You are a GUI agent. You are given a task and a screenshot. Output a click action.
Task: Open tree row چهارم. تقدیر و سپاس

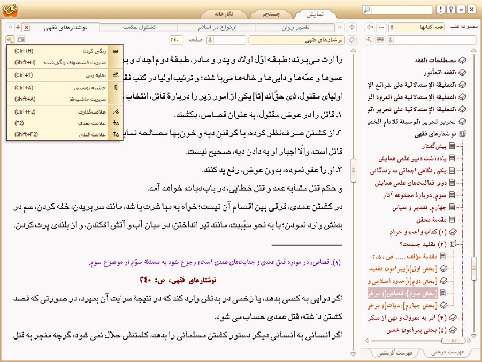point(419,207)
